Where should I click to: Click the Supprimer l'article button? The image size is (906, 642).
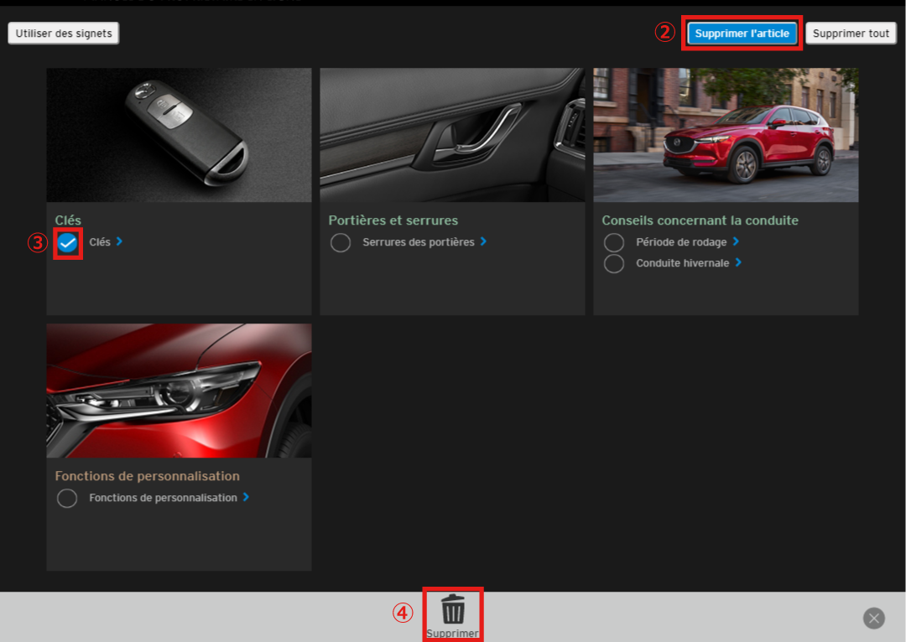[742, 34]
